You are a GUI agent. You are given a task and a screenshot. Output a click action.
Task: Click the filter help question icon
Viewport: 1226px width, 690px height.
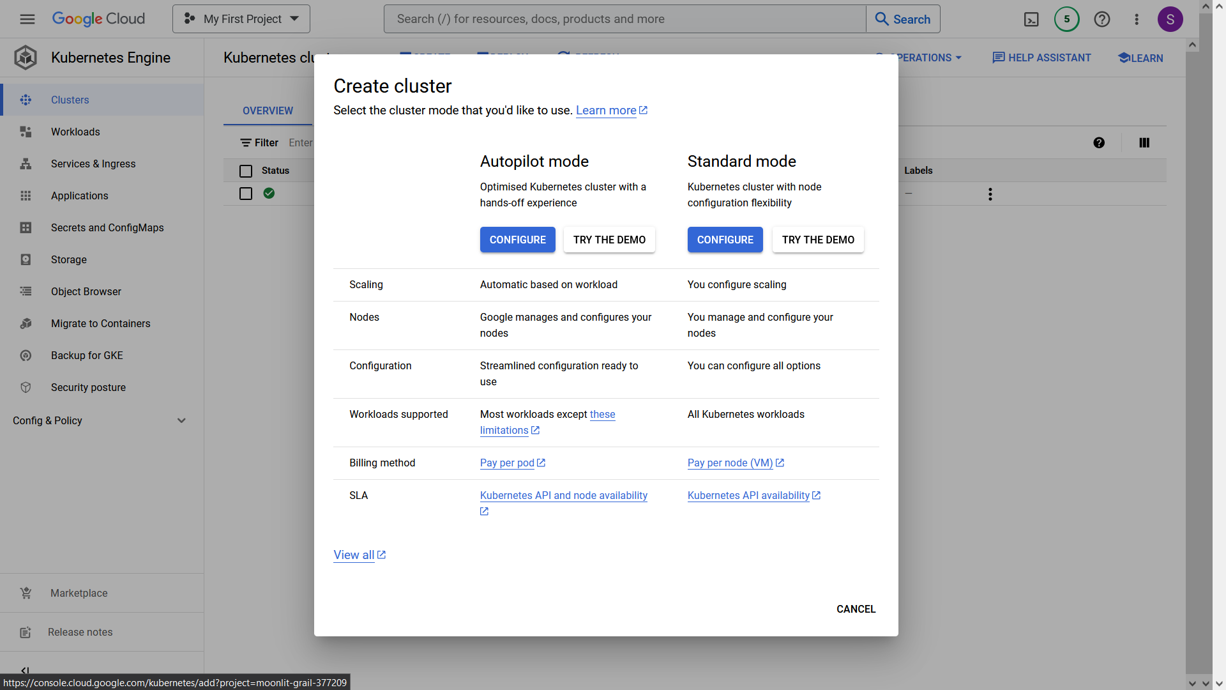1099,142
